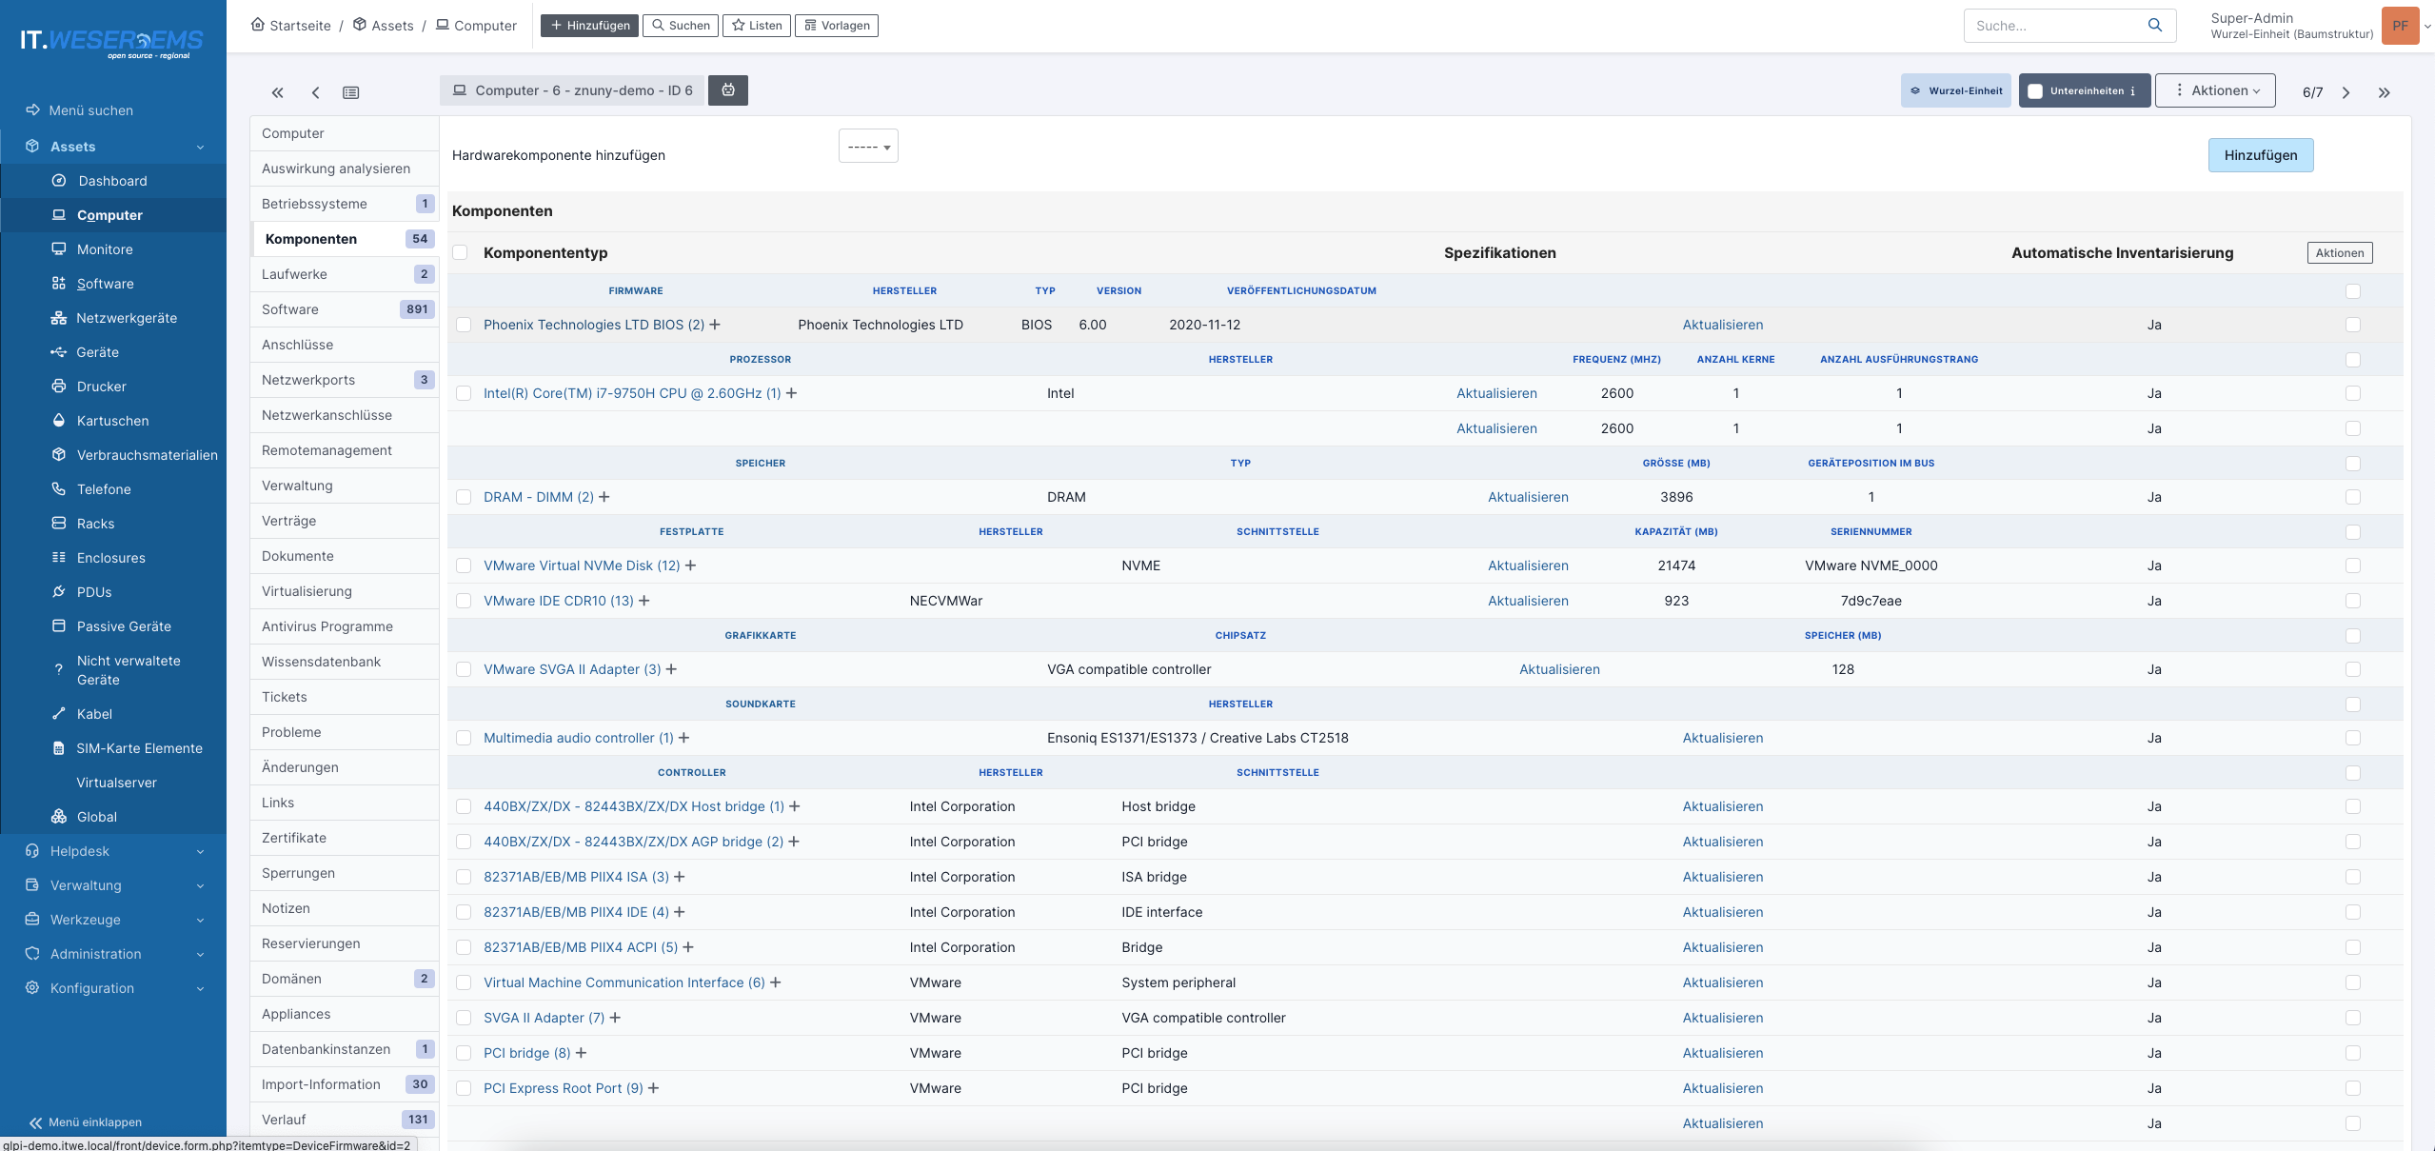Go to Startseite breadcrumb
Screen dimensions: 2435x1151
tap(291, 26)
